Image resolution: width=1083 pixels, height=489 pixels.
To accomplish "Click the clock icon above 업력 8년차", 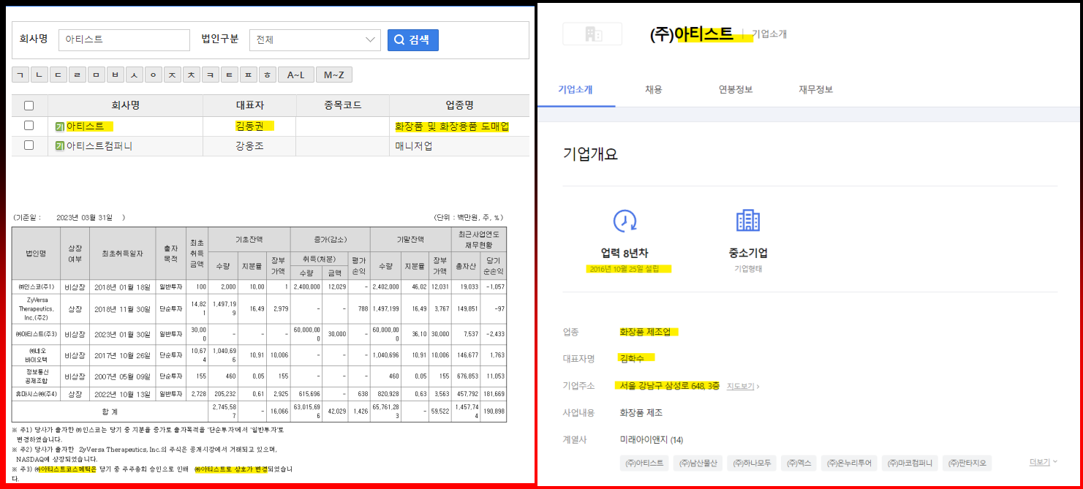I will click(x=627, y=220).
